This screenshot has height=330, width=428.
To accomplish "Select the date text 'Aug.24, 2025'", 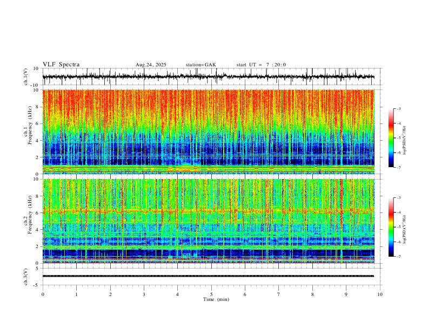I will (x=151, y=65).
